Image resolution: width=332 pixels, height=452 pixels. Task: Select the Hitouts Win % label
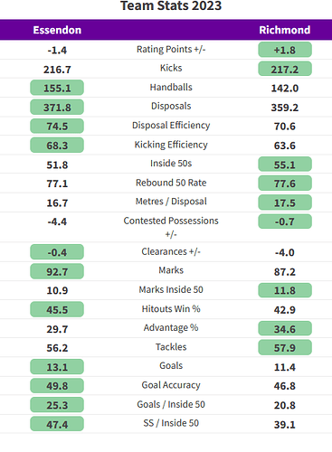pos(171,309)
